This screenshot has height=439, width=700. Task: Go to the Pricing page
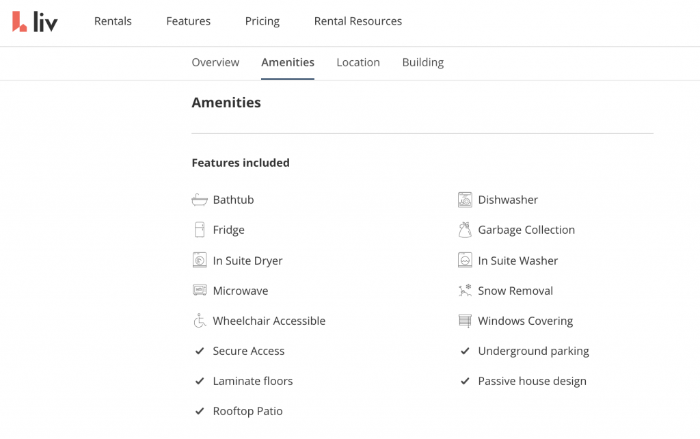[262, 21]
